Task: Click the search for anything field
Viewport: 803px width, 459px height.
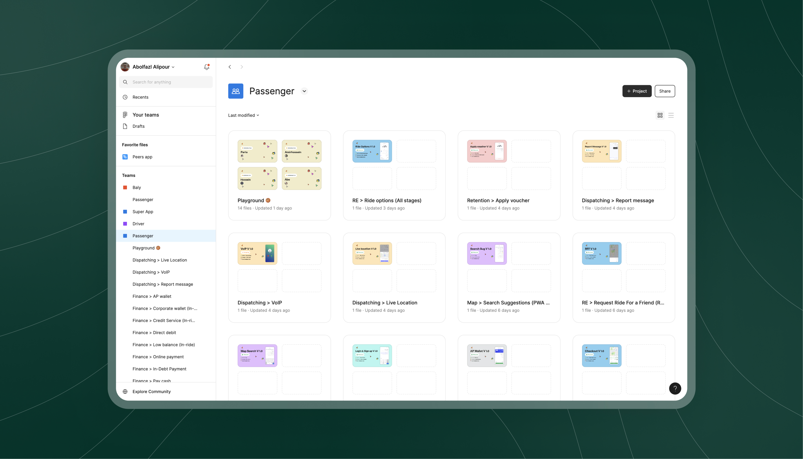Action: (x=165, y=82)
